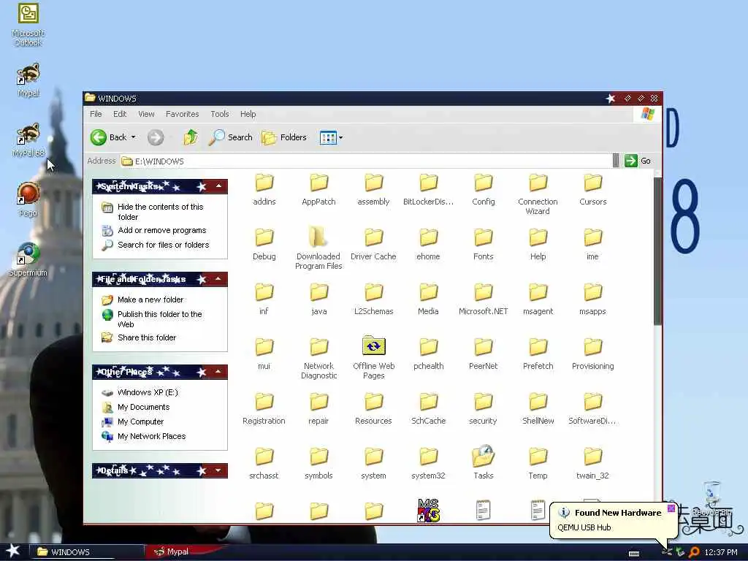Toggle the Folders tree pane

click(x=284, y=137)
